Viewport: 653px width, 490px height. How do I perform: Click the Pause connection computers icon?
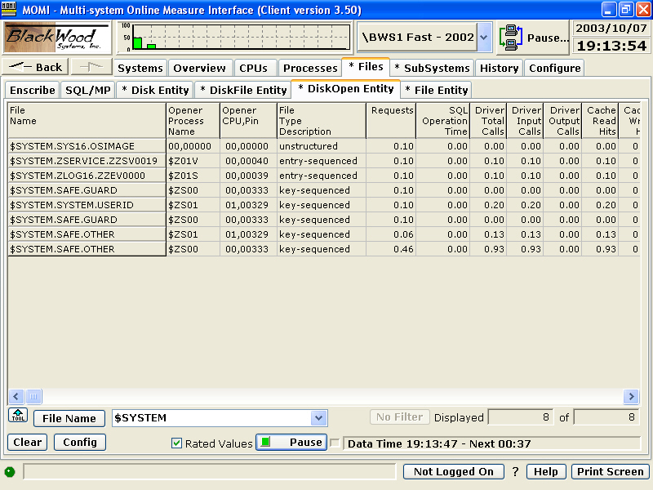pos(512,38)
